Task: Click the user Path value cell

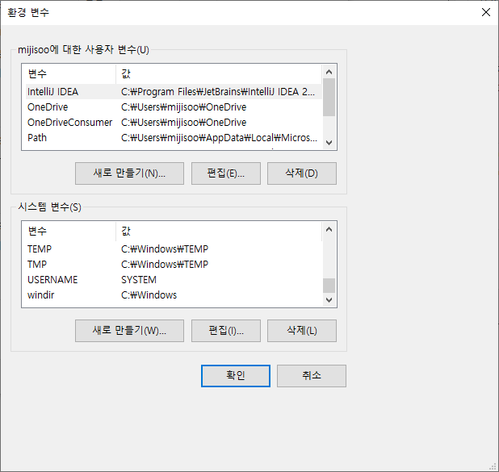Action: 219,137
